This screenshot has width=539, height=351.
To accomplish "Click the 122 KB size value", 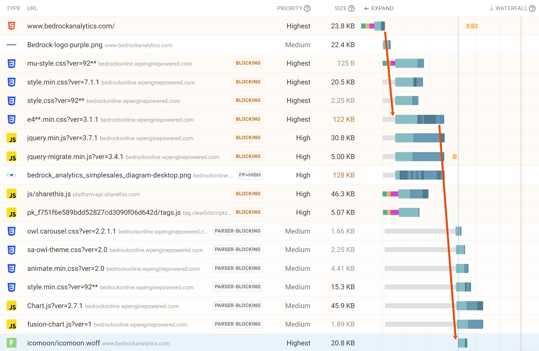I will [344, 119].
